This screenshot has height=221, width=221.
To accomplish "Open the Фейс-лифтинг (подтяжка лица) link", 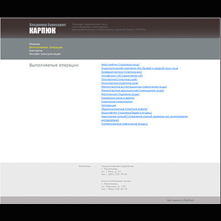I will [120, 65].
